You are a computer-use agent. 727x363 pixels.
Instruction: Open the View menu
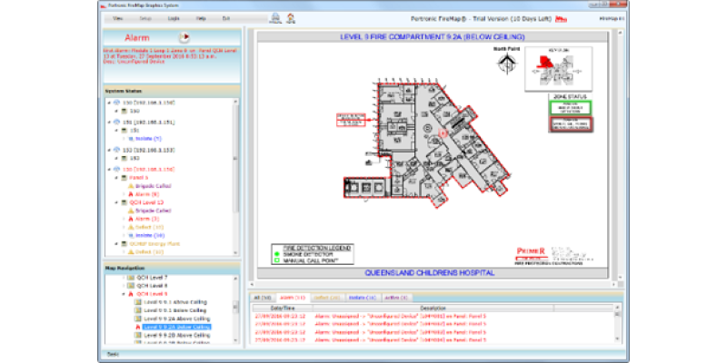coord(118,18)
